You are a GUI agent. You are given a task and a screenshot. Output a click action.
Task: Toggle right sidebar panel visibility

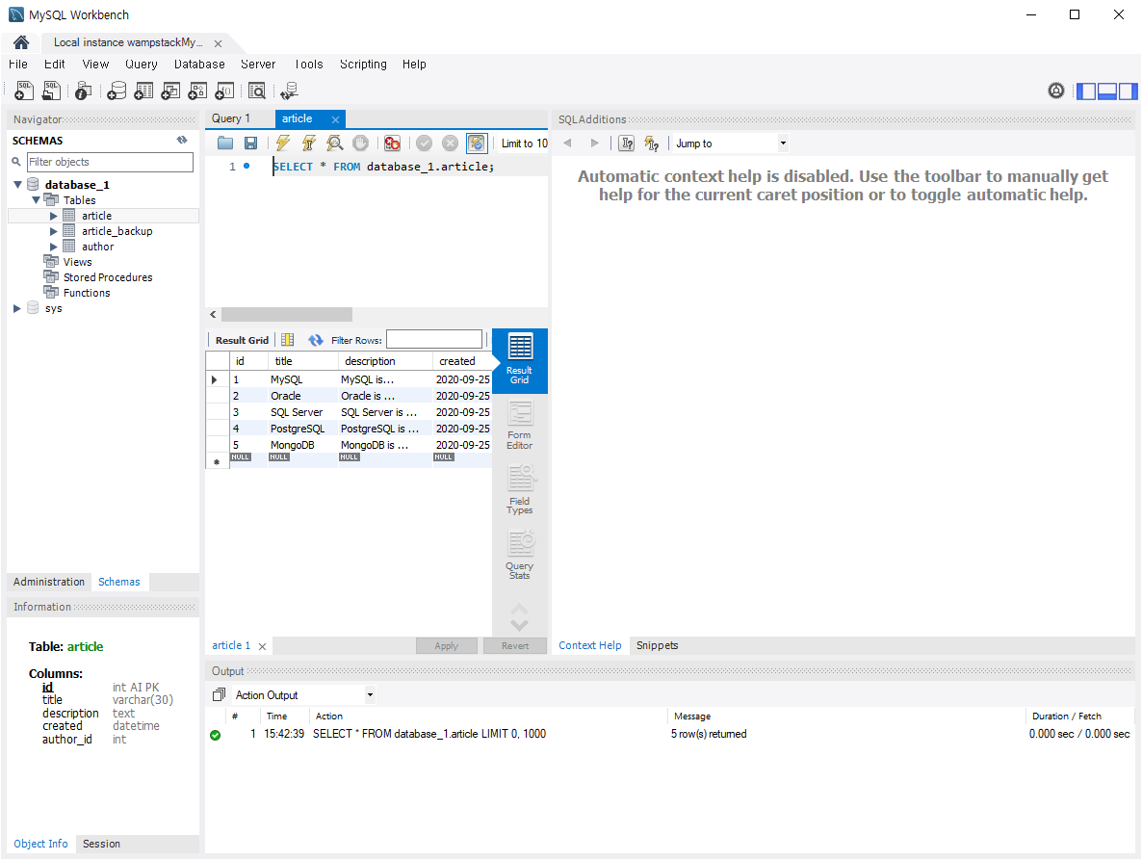pyautogui.click(x=1129, y=91)
